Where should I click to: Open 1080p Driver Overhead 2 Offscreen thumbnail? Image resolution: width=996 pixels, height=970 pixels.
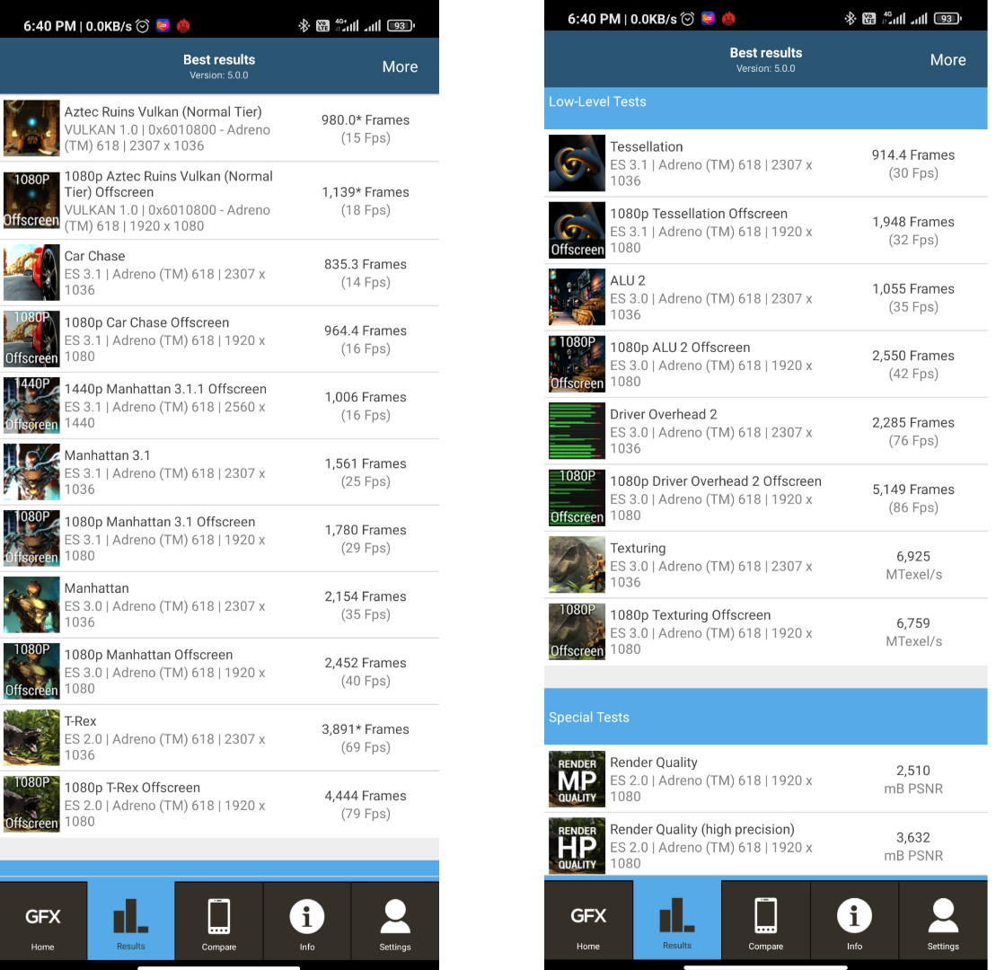click(x=577, y=498)
